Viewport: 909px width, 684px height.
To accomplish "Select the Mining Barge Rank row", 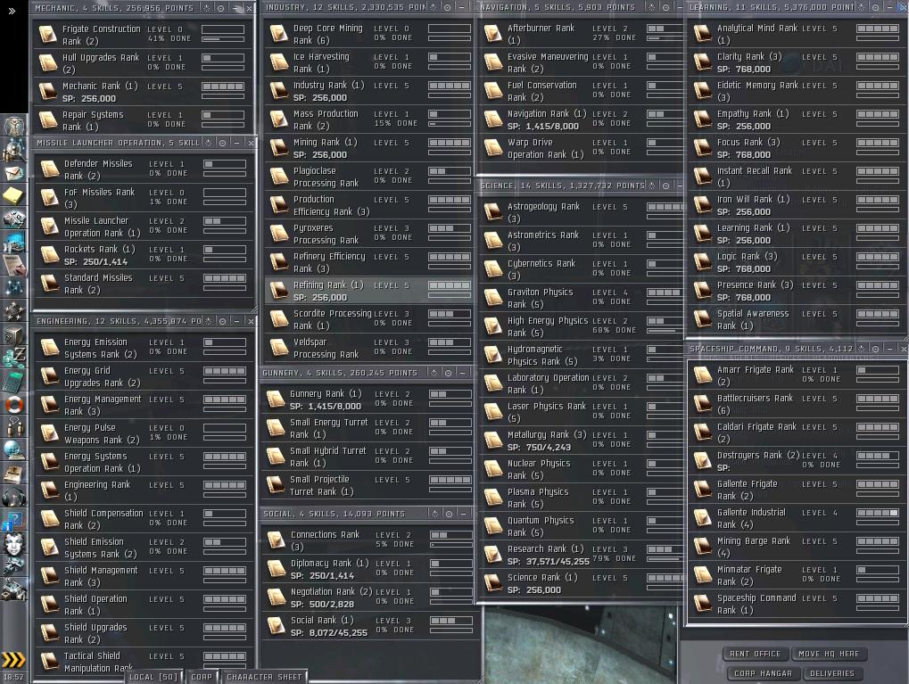I will tap(796, 548).
